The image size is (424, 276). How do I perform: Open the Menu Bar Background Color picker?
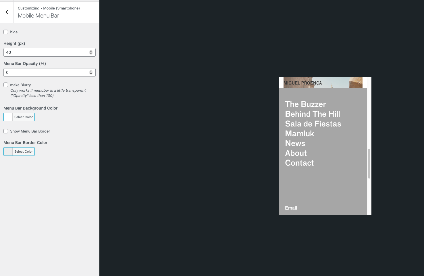coord(23,117)
